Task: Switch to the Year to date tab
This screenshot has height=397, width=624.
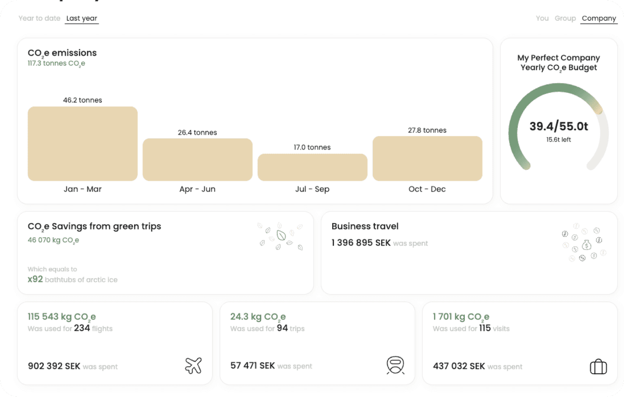Action: 40,18
